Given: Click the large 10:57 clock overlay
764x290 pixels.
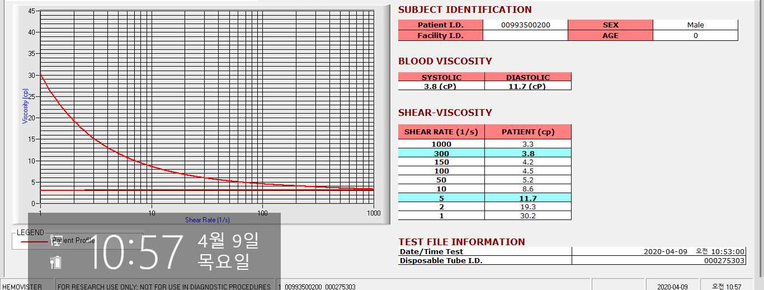Looking at the screenshot, I should tap(136, 252).
